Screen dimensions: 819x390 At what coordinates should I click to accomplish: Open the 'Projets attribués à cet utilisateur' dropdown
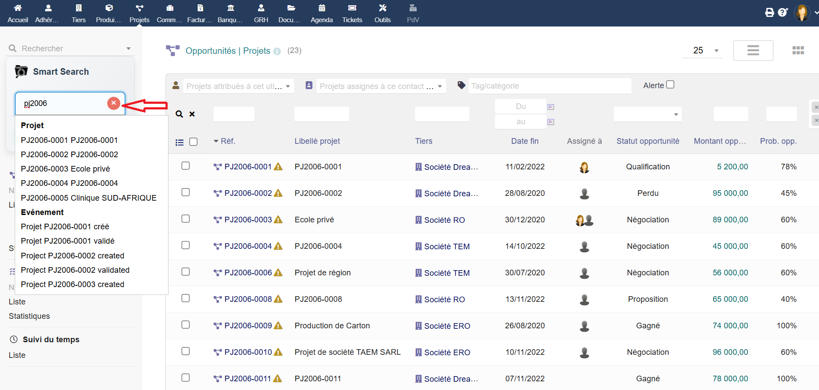pos(238,86)
